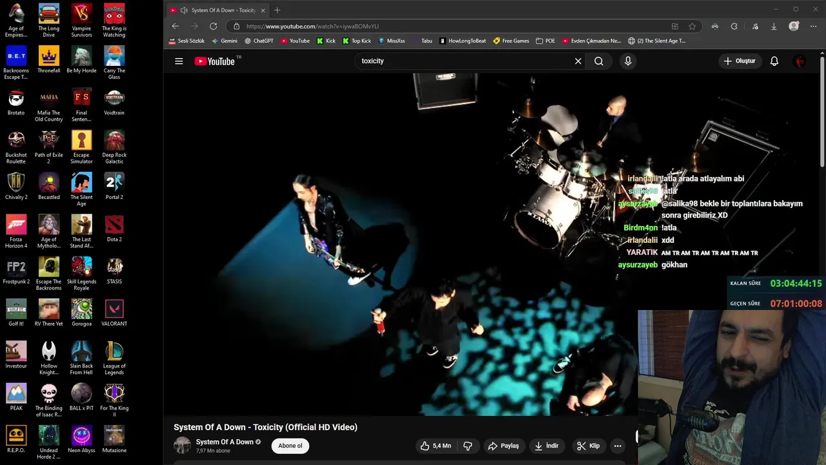Select the Dota 2 desktop icon
The image size is (826, 465).
[x=114, y=229]
